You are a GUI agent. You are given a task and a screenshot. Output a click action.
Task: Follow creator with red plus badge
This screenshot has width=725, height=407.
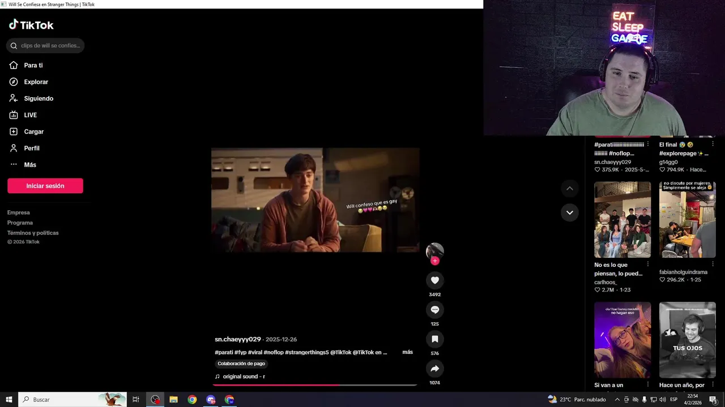pos(434,261)
